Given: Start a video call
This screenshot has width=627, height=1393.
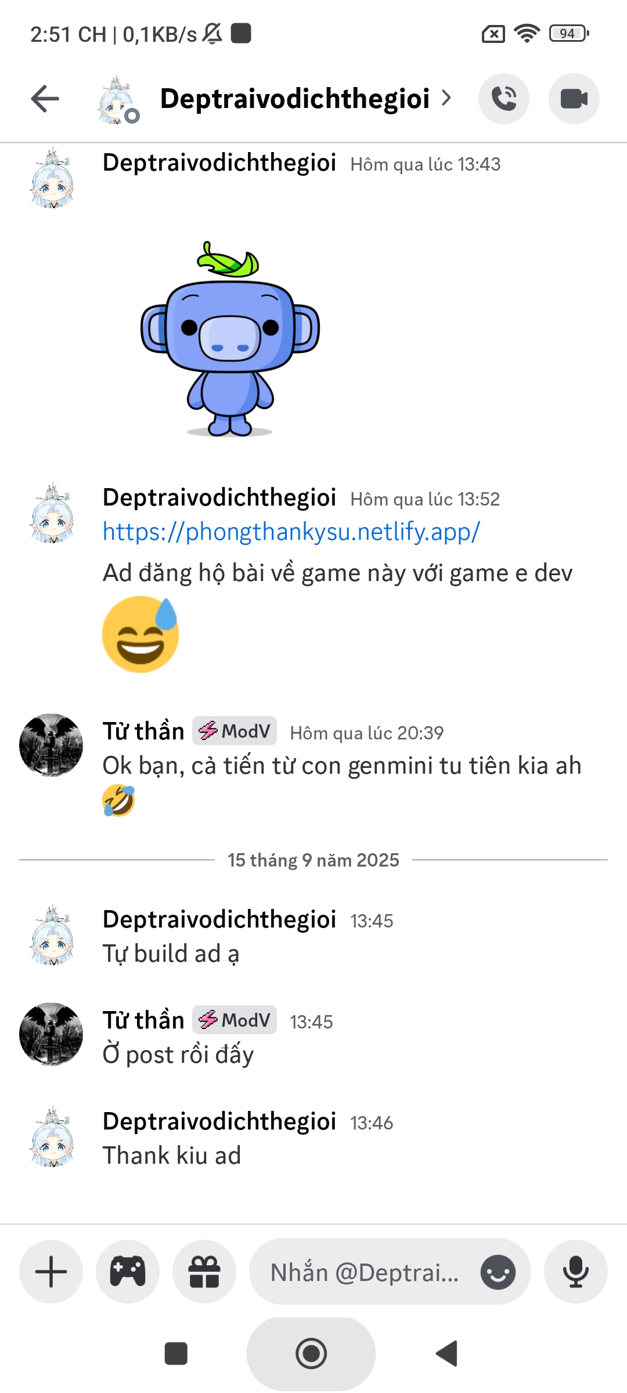Looking at the screenshot, I should click(x=574, y=99).
